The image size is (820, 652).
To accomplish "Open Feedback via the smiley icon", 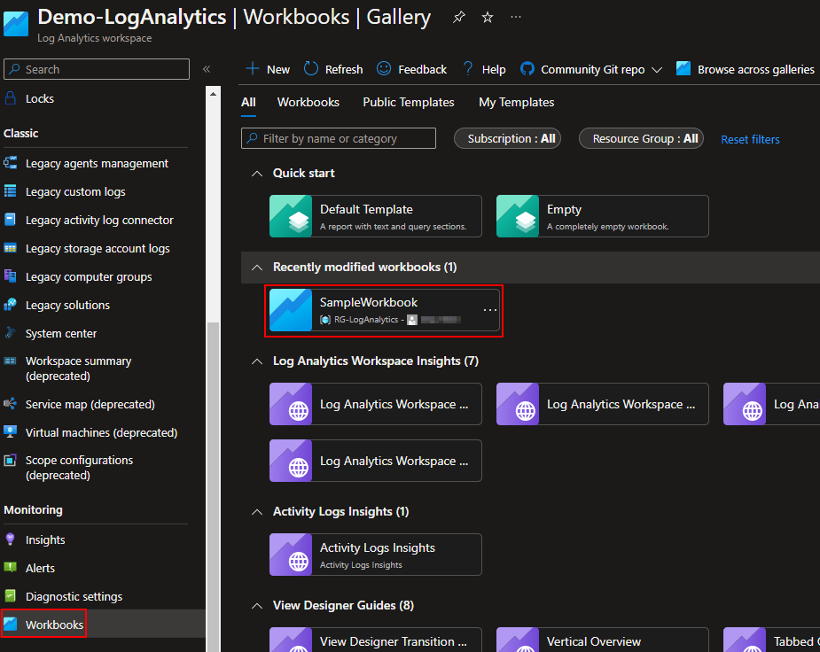I will pos(384,69).
